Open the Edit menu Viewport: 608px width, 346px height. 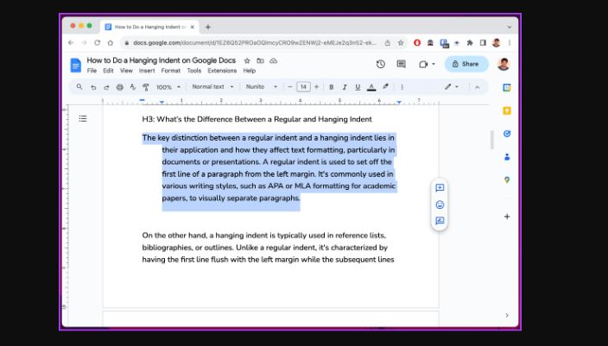[x=108, y=71]
